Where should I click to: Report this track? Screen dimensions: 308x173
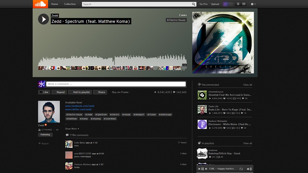pyautogui.click(x=44, y=143)
